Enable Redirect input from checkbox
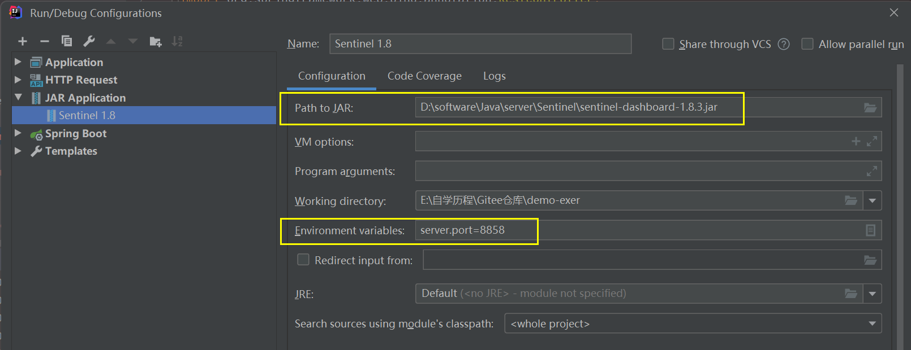The image size is (911, 350). point(303,260)
